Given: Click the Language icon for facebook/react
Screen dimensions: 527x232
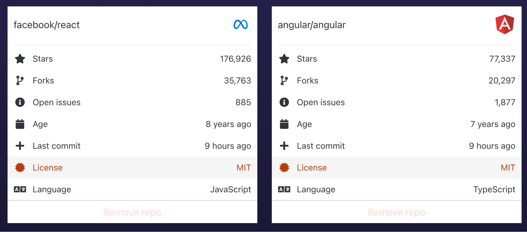Looking at the screenshot, I should pyautogui.click(x=20, y=189).
